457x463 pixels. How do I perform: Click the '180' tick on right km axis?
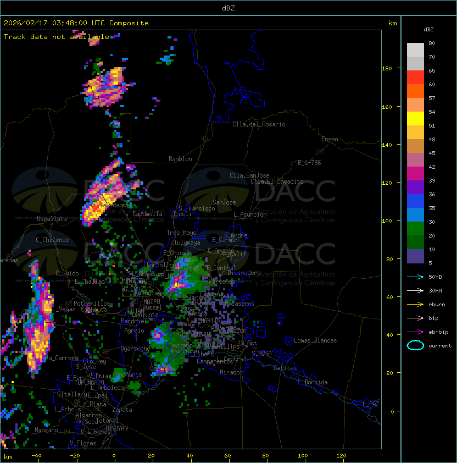(387, 69)
